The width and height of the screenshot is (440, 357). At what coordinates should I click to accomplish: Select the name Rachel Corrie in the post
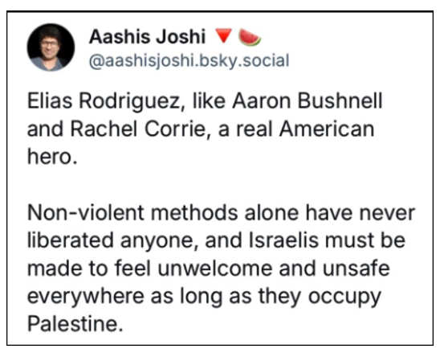click(x=137, y=129)
